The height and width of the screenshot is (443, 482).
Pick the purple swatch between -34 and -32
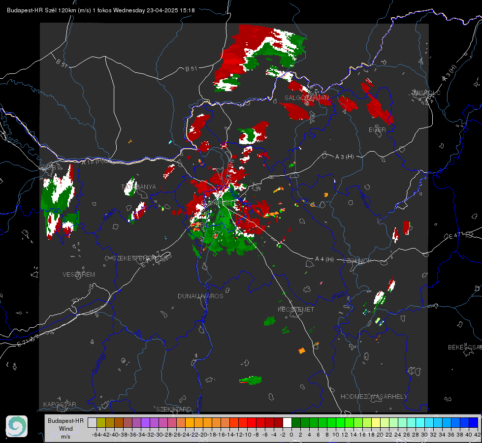click(145, 423)
